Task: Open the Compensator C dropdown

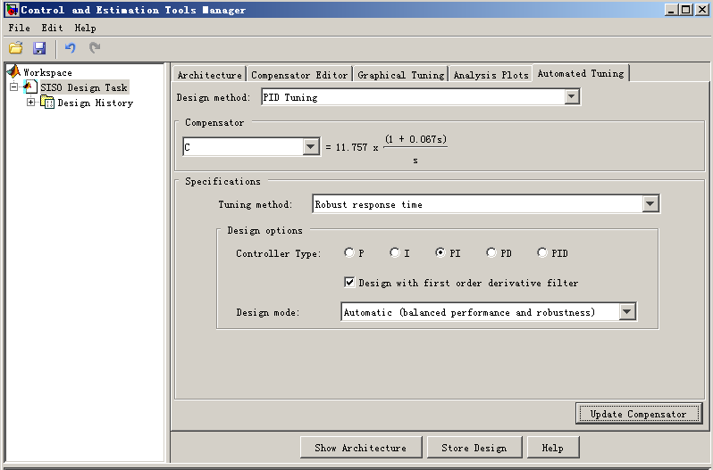Action: [x=311, y=146]
